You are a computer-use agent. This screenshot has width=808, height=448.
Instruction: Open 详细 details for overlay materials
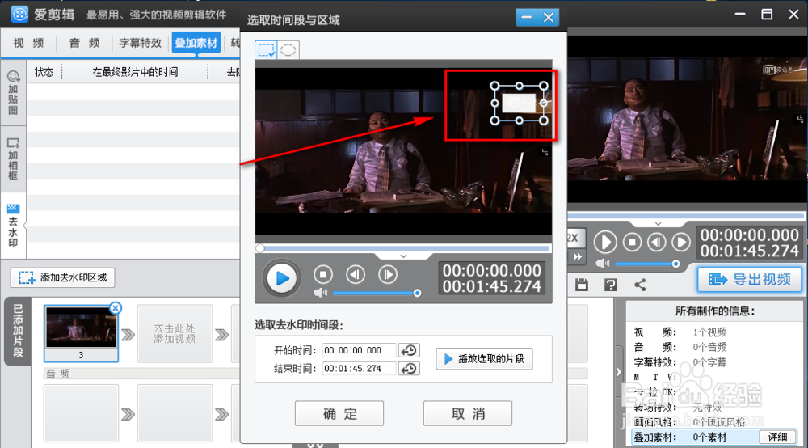(x=777, y=437)
